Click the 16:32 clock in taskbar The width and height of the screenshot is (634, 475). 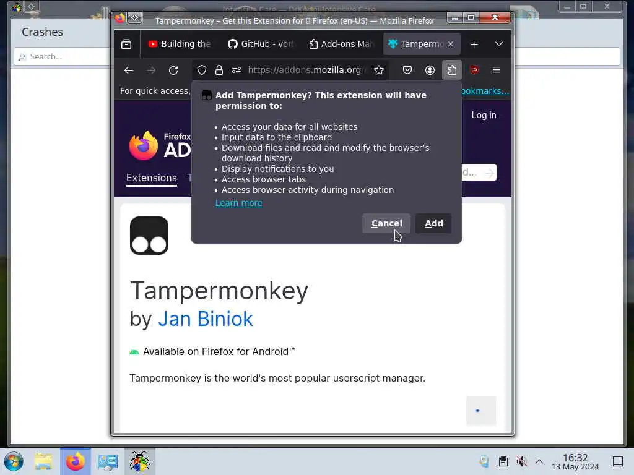(x=575, y=461)
